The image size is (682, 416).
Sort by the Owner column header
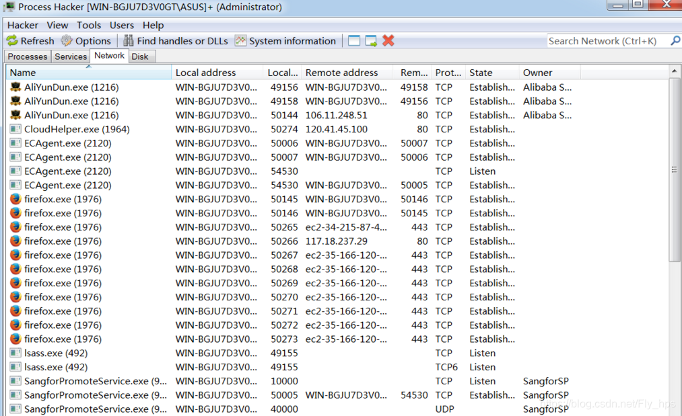click(550, 73)
